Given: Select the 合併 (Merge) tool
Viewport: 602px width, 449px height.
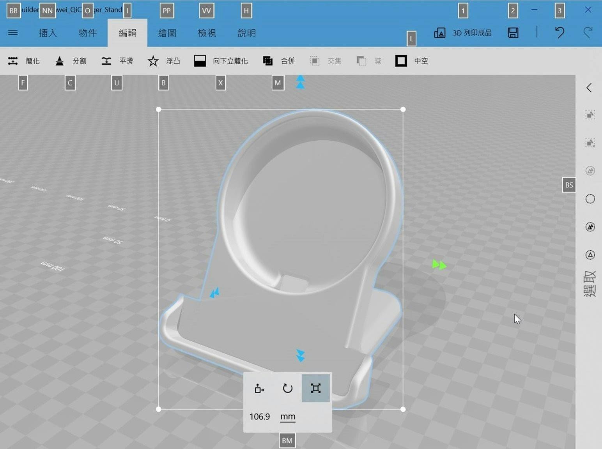Looking at the screenshot, I should tap(279, 61).
